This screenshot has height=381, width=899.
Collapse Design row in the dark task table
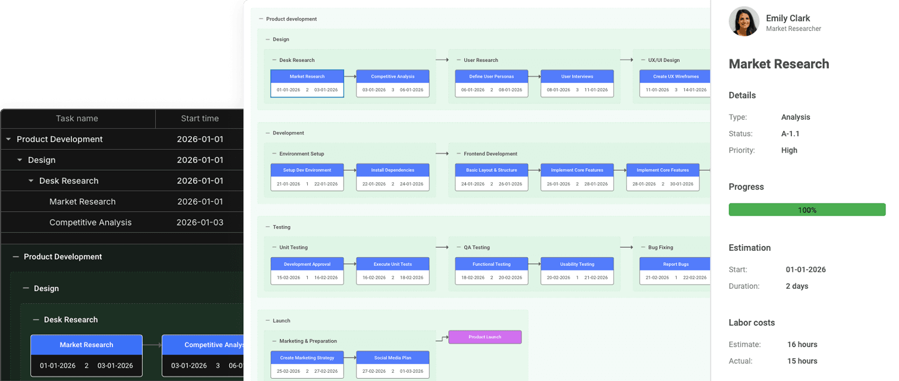20,160
